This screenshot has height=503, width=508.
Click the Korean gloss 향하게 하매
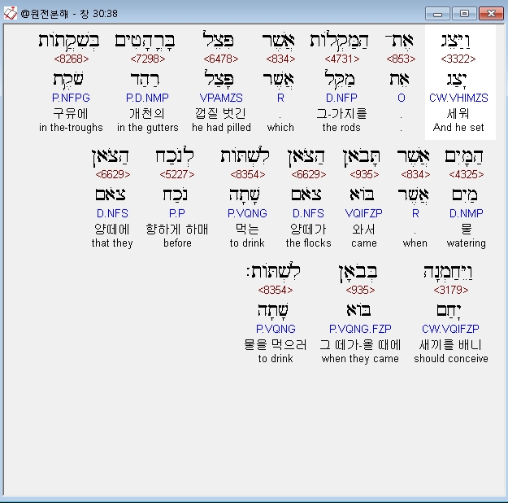177,229
